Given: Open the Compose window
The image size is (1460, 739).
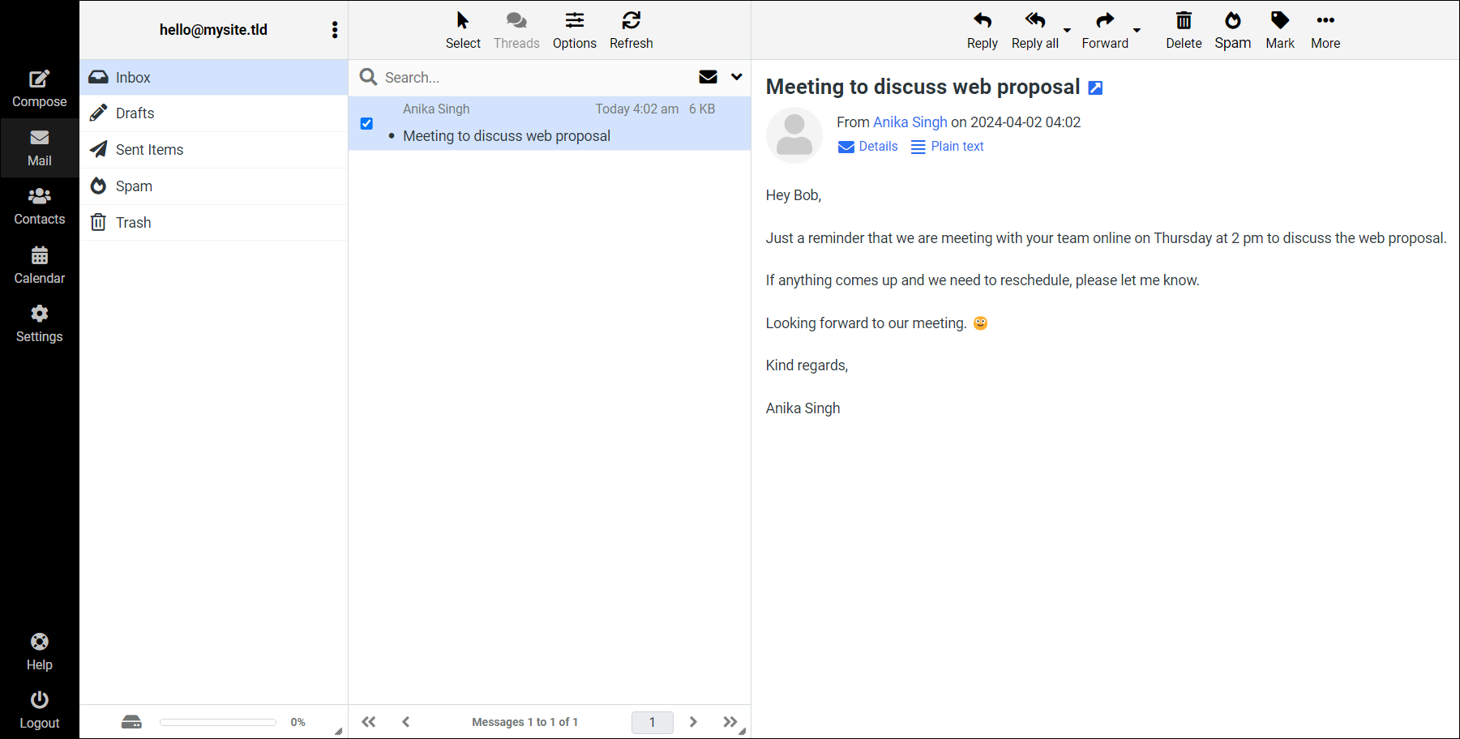Looking at the screenshot, I should [x=39, y=83].
